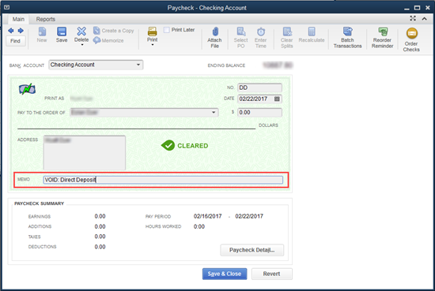Click the check number field DD

[x=259, y=88]
